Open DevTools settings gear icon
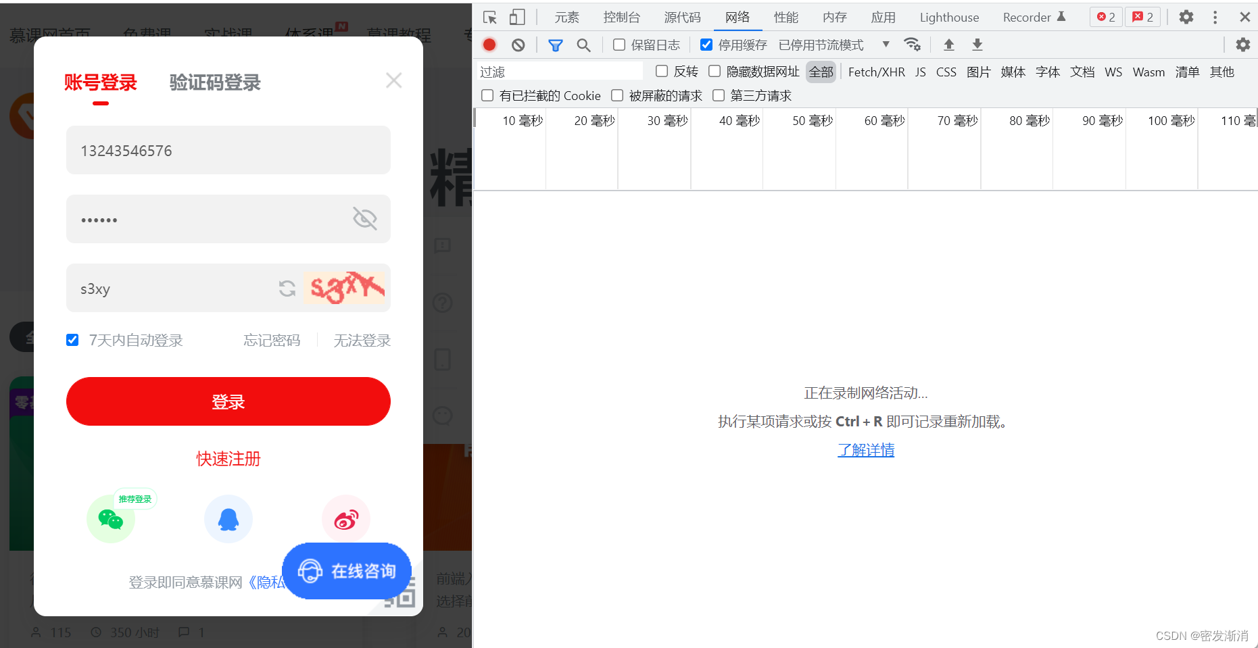 (1186, 17)
